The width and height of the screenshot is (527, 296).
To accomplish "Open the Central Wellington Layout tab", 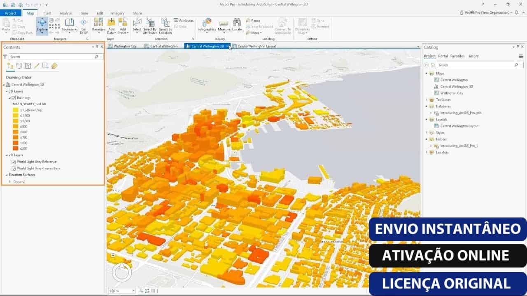I will [x=254, y=46].
